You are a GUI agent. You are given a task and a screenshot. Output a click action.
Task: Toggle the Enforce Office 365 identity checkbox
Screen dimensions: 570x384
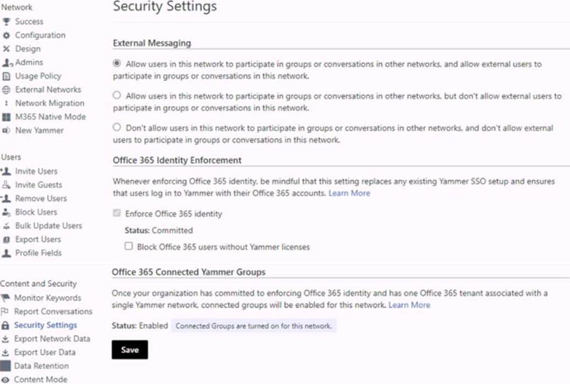coord(117,214)
